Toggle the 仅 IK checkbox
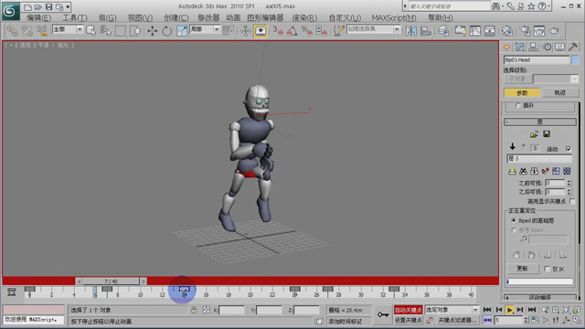This screenshot has width=585, height=329. pyautogui.click(x=547, y=269)
